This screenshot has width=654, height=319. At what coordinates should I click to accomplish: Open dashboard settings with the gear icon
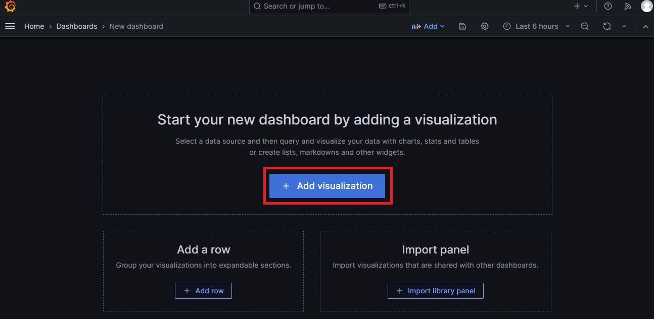pos(484,26)
